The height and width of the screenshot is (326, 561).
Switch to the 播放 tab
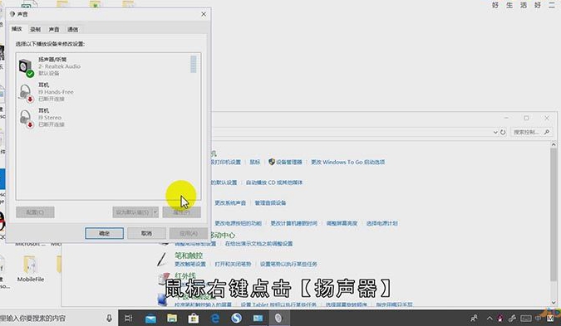(17, 29)
